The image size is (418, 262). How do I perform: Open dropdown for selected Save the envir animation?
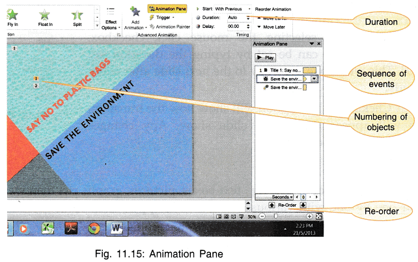[315, 79]
